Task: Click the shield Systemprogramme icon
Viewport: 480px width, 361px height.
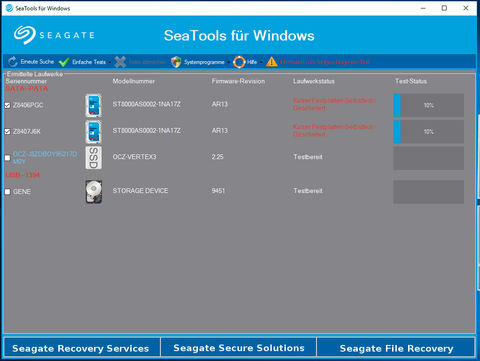Action: (x=176, y=62)
